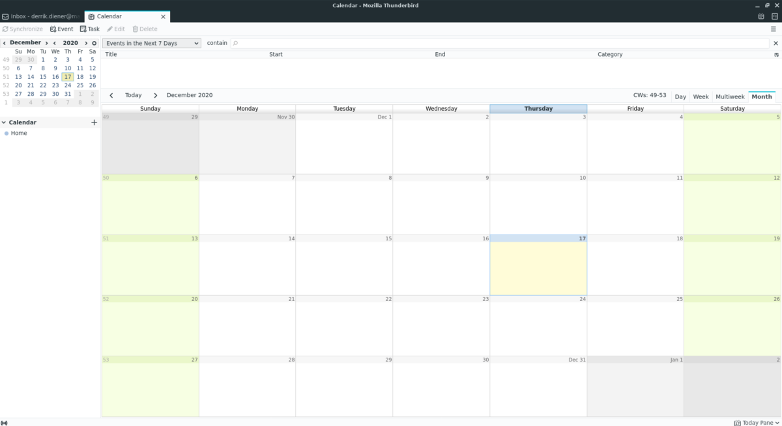The image size is (782, 426).
Task: Click the CWs: 49-53 label
Action: click(x=650, y=95)
